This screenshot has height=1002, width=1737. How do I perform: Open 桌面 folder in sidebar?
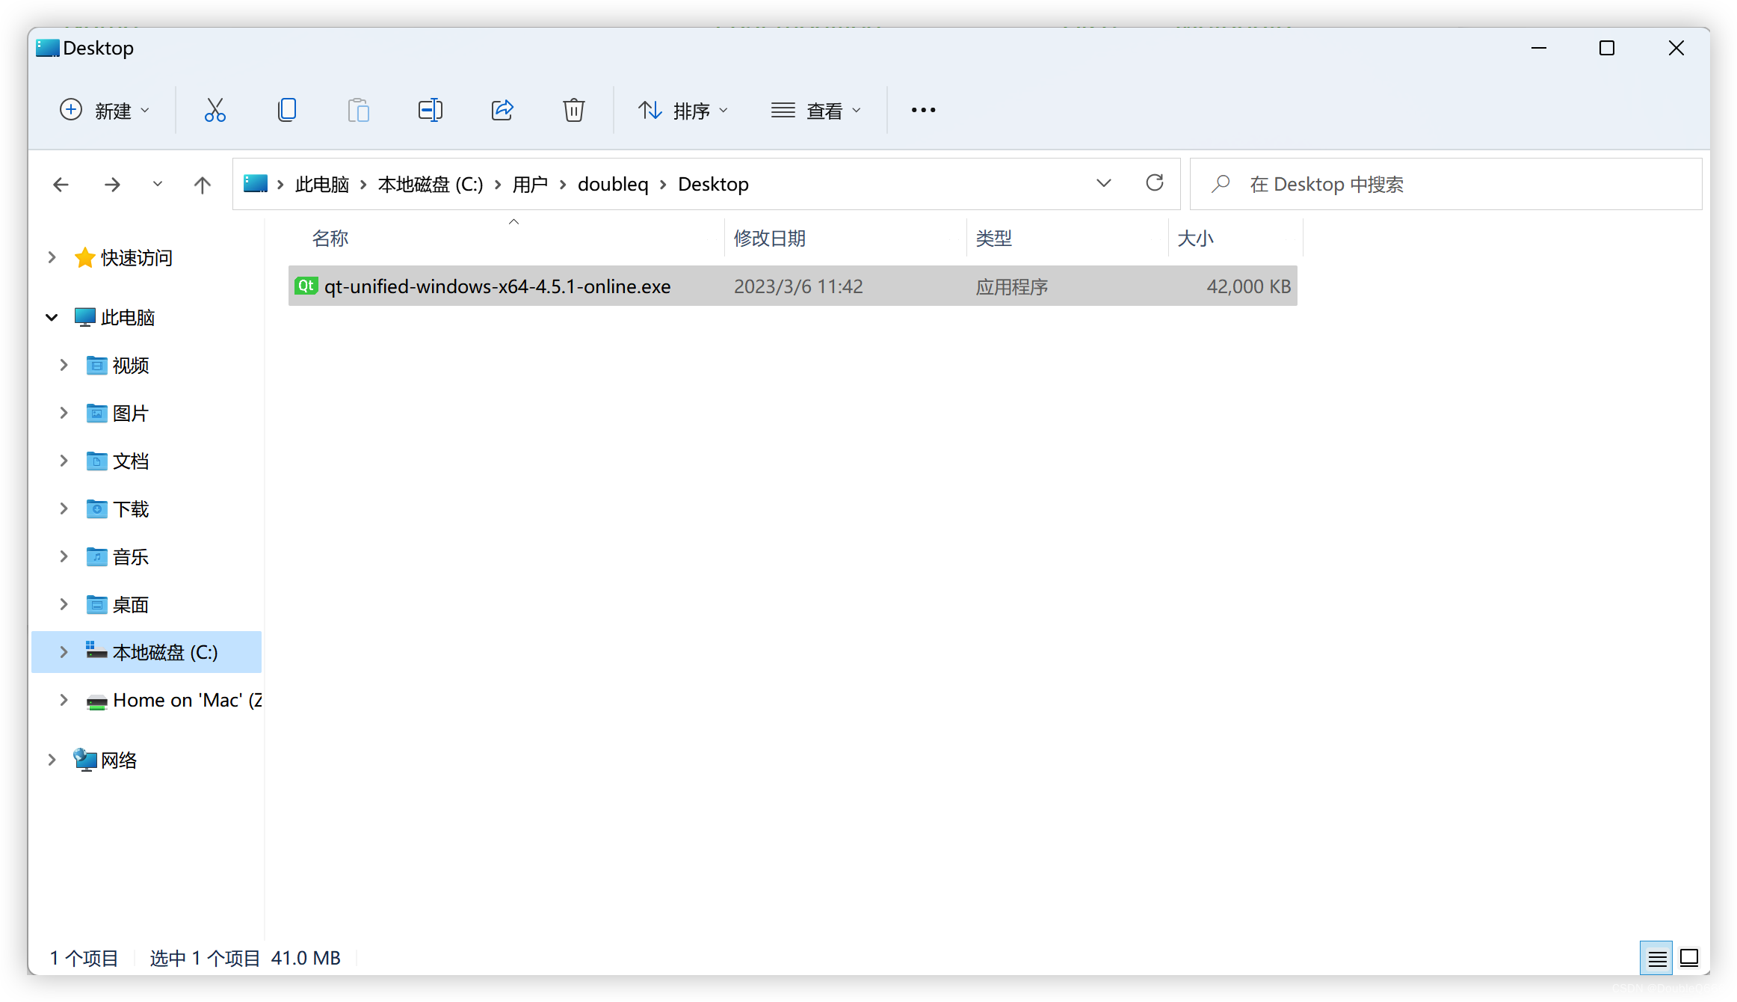[117, 604]
